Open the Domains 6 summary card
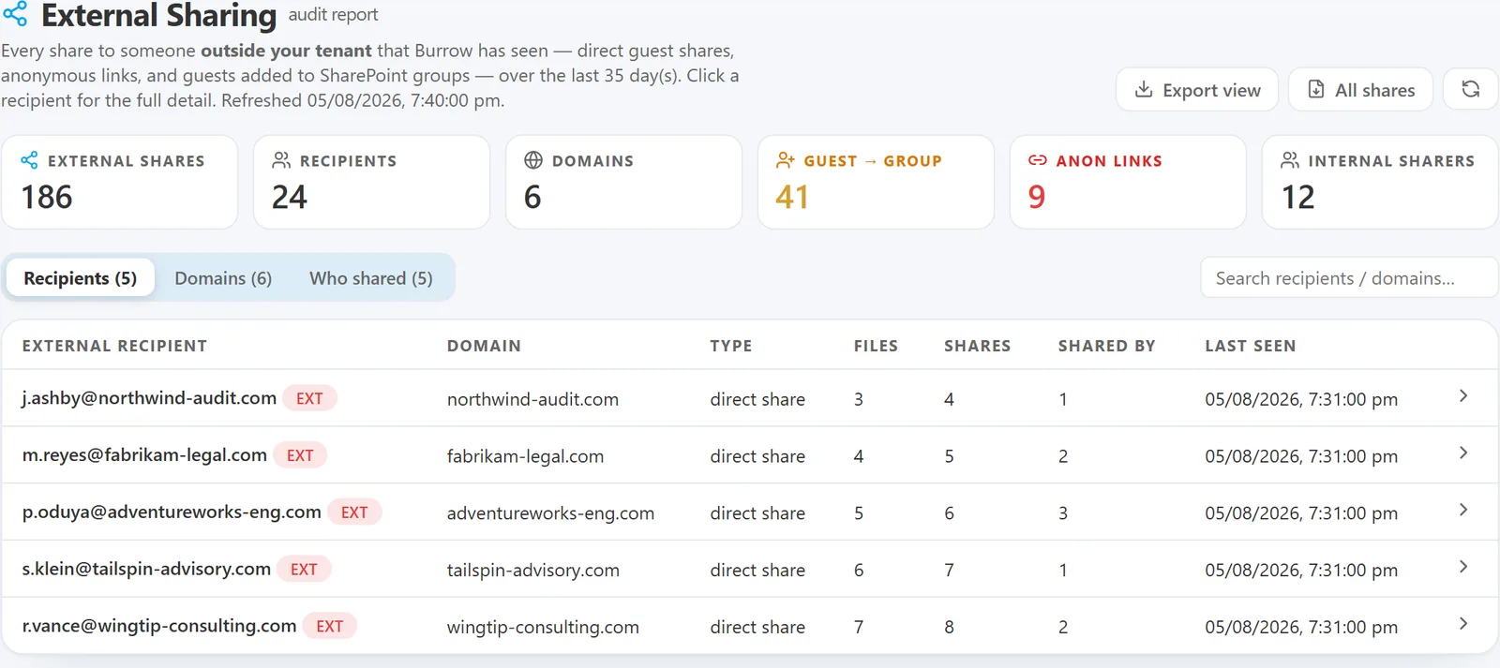The height and width of the screenshot is (668, 1500). pyautogui.click(x=624, y=182)
